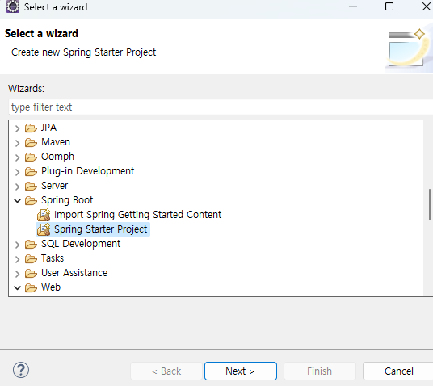Select the Server label

coord(54,186)
